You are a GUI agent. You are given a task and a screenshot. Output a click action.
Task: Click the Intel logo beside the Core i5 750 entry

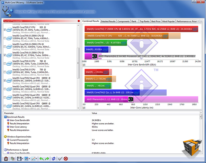[x=9, y=72]
